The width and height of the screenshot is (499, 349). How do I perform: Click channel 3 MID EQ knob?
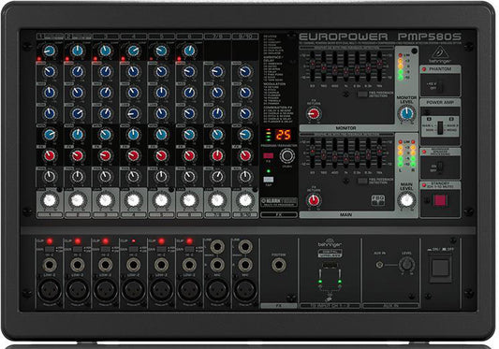106,93
